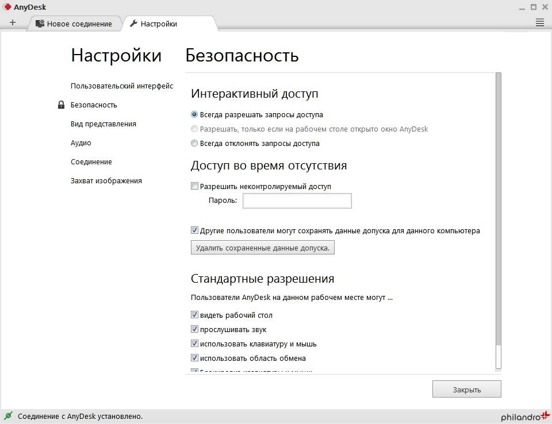Viewport: 552px width, 424px height.
Task: Select Всегда отклонять запросы доступа option
Action: [x=194, y=143]
